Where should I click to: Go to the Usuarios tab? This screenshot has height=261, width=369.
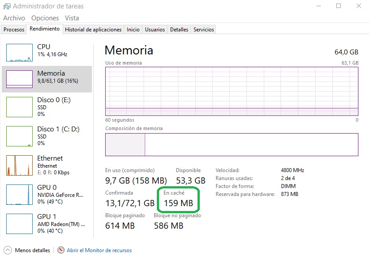[155, 30]
